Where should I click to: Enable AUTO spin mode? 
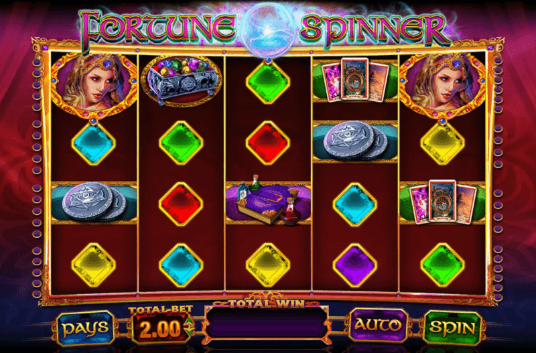click(x=379, y=326)
